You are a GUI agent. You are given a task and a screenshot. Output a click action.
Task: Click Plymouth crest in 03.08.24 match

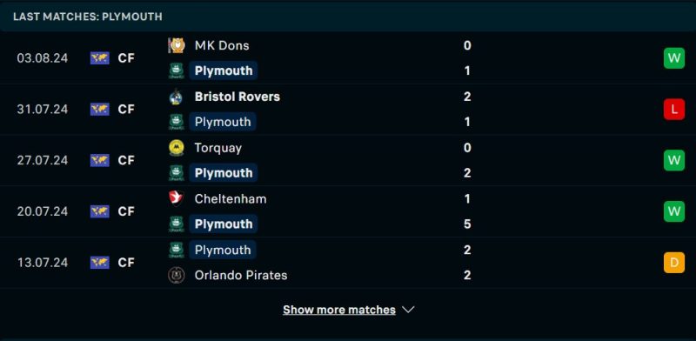177,71
